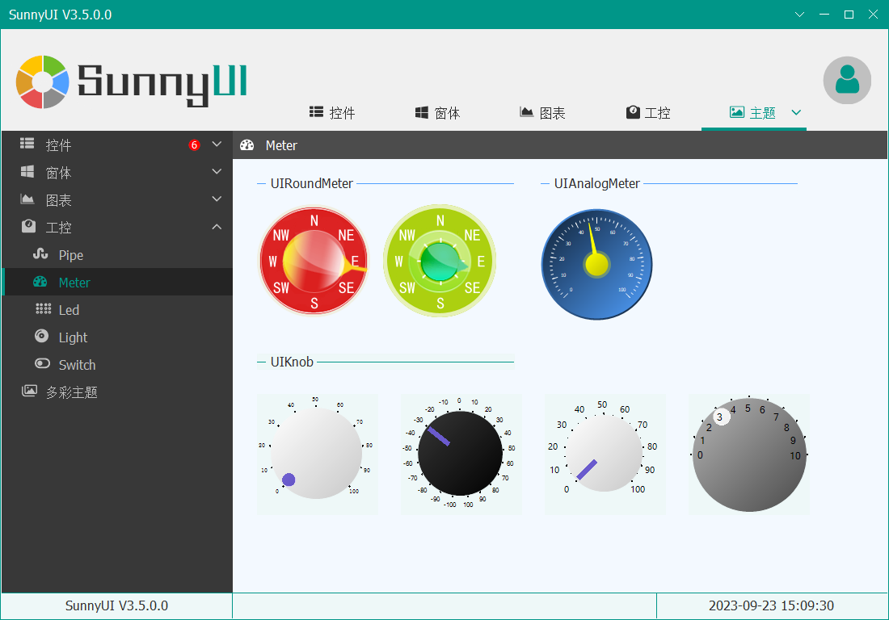
Task: Click the Led grid icon in sidebar
Action: [x=43, y=309]
